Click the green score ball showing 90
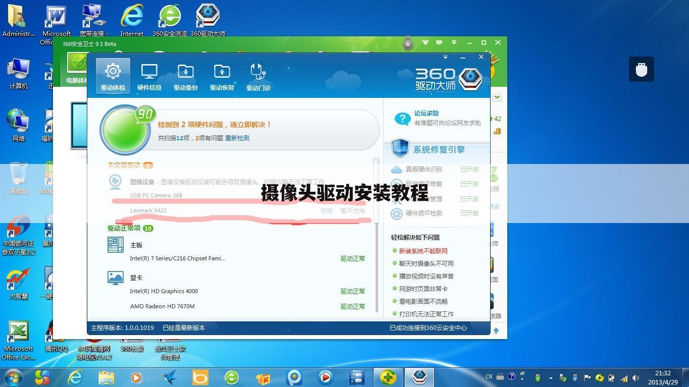 tap(125, 130)
